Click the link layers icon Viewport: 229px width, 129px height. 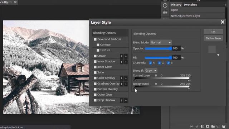tap(191, 126)
